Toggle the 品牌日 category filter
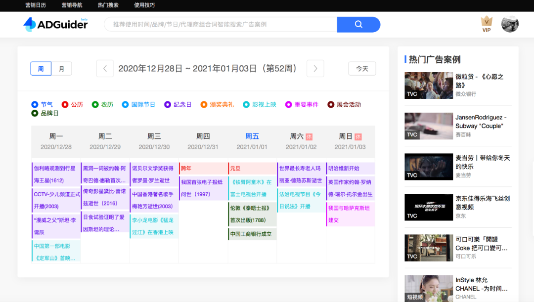This screenshot has height=302, width=534. (x=45, y=113)
